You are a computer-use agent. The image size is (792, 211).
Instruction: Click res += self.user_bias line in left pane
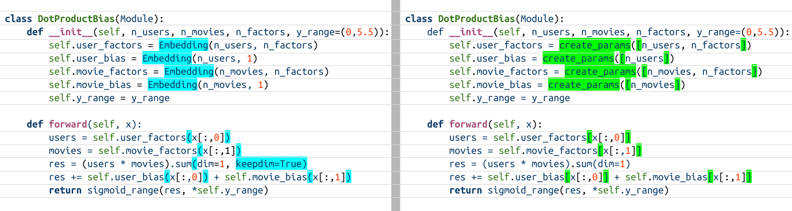[200, 177]
